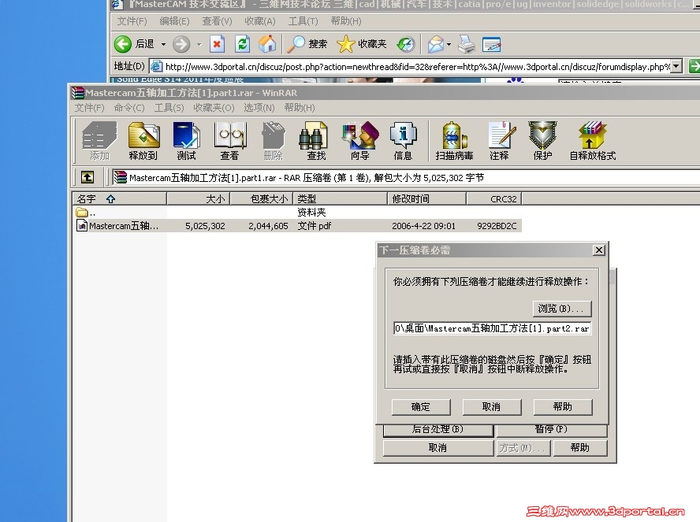Click the Scan virus icon
Screen dimensions: 700x522
pyautogui.click(x=455, y=141)
